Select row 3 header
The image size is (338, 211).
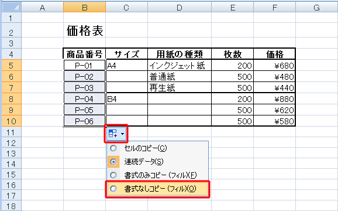(12, 43)
